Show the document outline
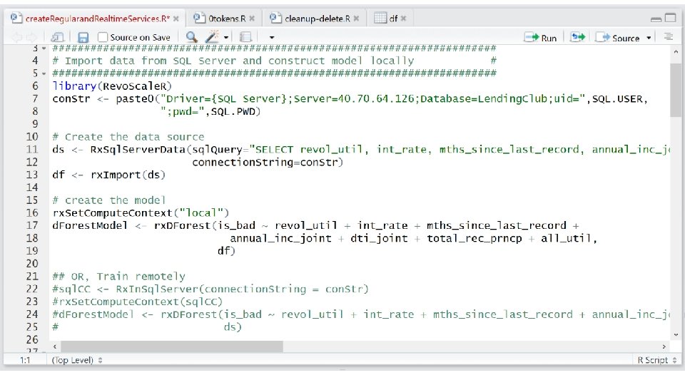The image size is (685, 385). [x=668, y=37]
